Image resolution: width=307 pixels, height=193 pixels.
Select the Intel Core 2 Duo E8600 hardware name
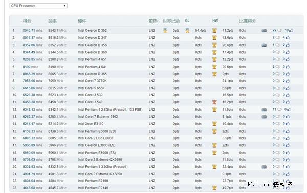pos(95,138)
